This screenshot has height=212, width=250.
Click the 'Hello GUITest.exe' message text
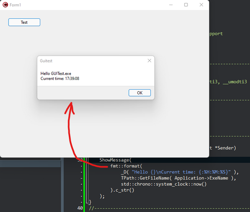(x=56, y=74)
